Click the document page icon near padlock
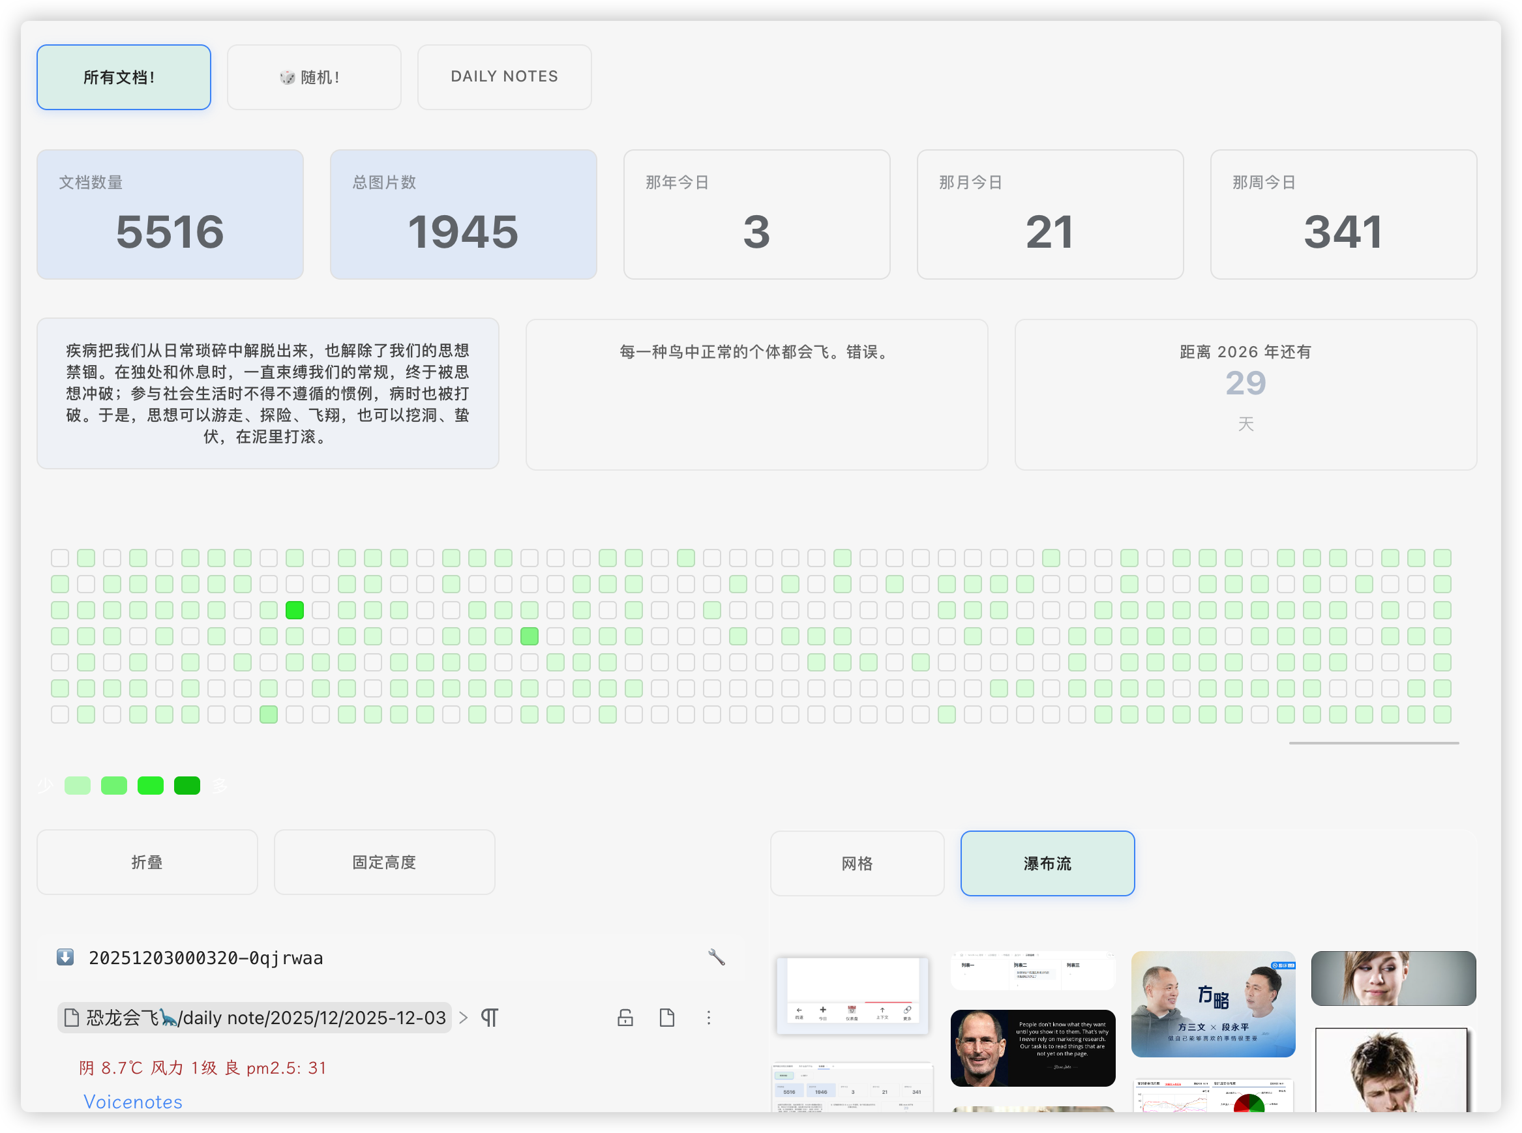This screenshot has height=1133, width=1522. [666, 1017]
